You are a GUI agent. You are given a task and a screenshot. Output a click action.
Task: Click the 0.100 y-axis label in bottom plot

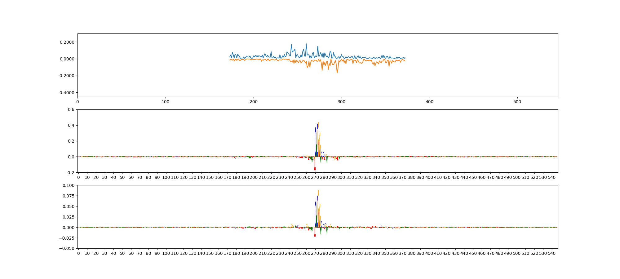pos(69,185)
